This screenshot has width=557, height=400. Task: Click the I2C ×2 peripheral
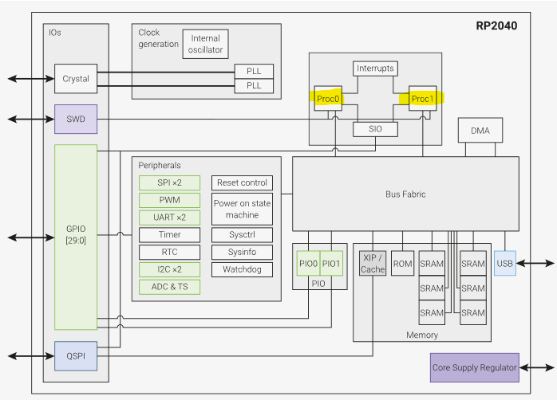coord(169,269)
